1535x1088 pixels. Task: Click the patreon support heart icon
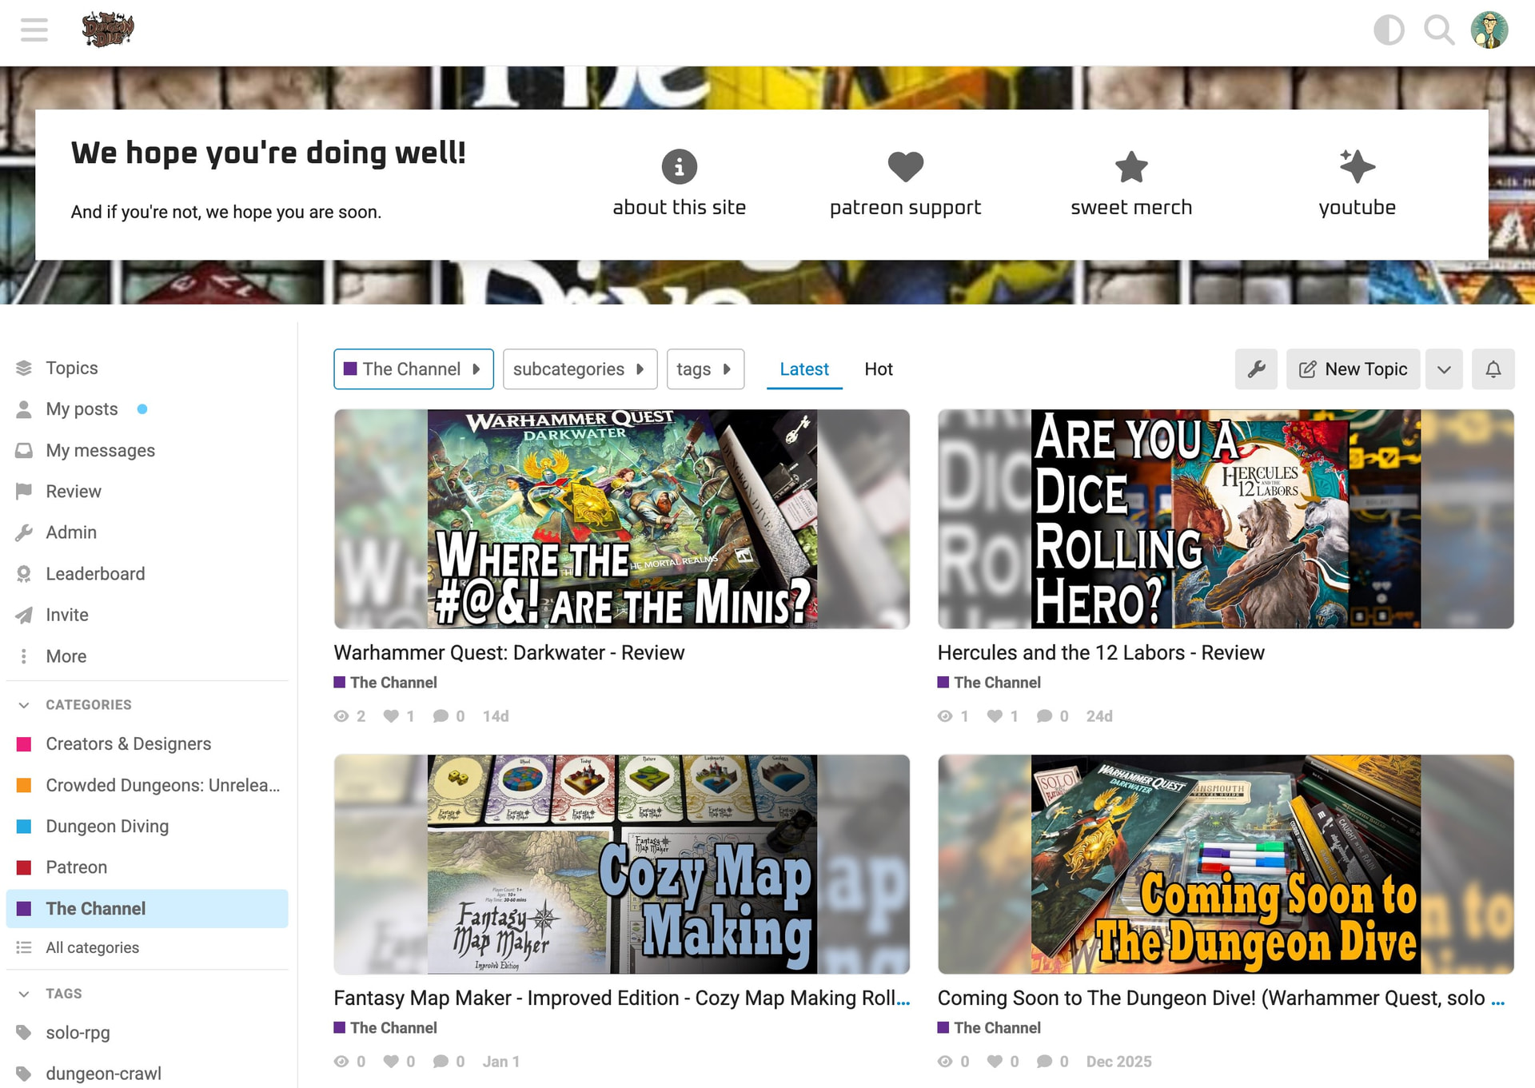click(x=905, y=166)
